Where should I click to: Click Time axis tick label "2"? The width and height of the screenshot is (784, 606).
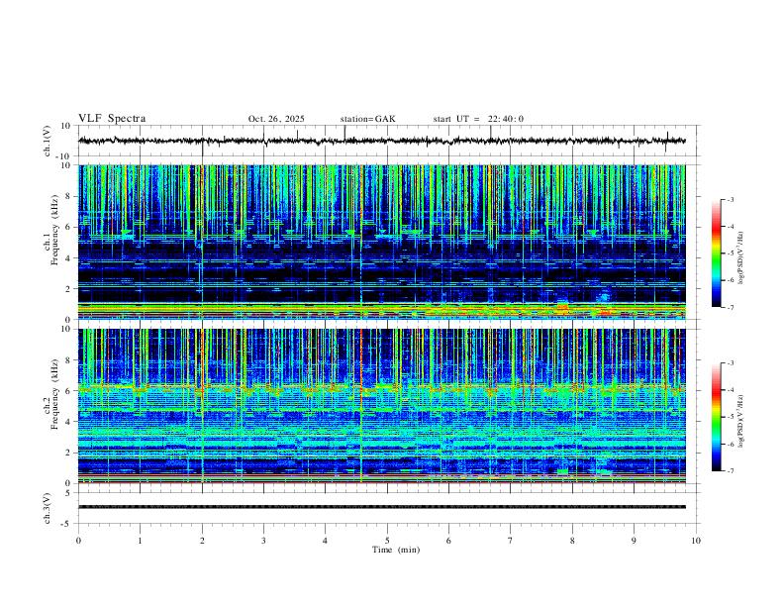[202, 541]
